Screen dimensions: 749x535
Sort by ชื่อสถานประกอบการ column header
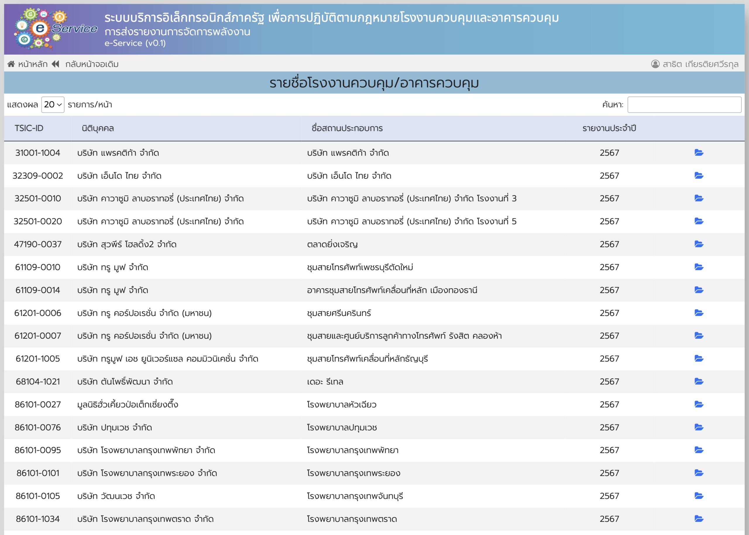[x=347, y=128]
